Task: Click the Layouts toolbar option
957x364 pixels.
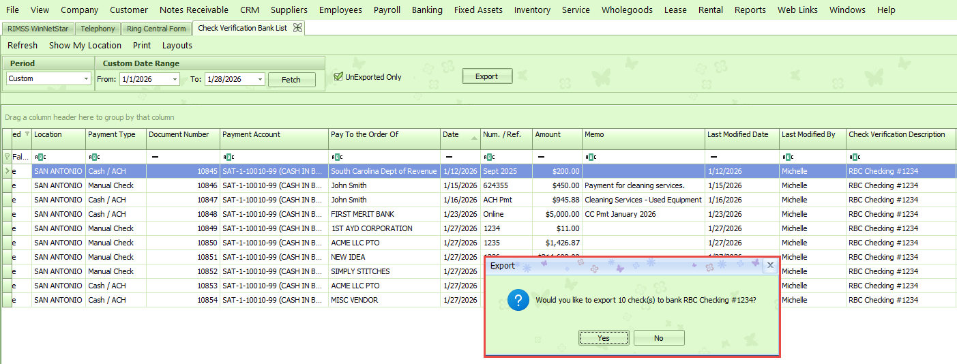Action: [x=177, y=46]
